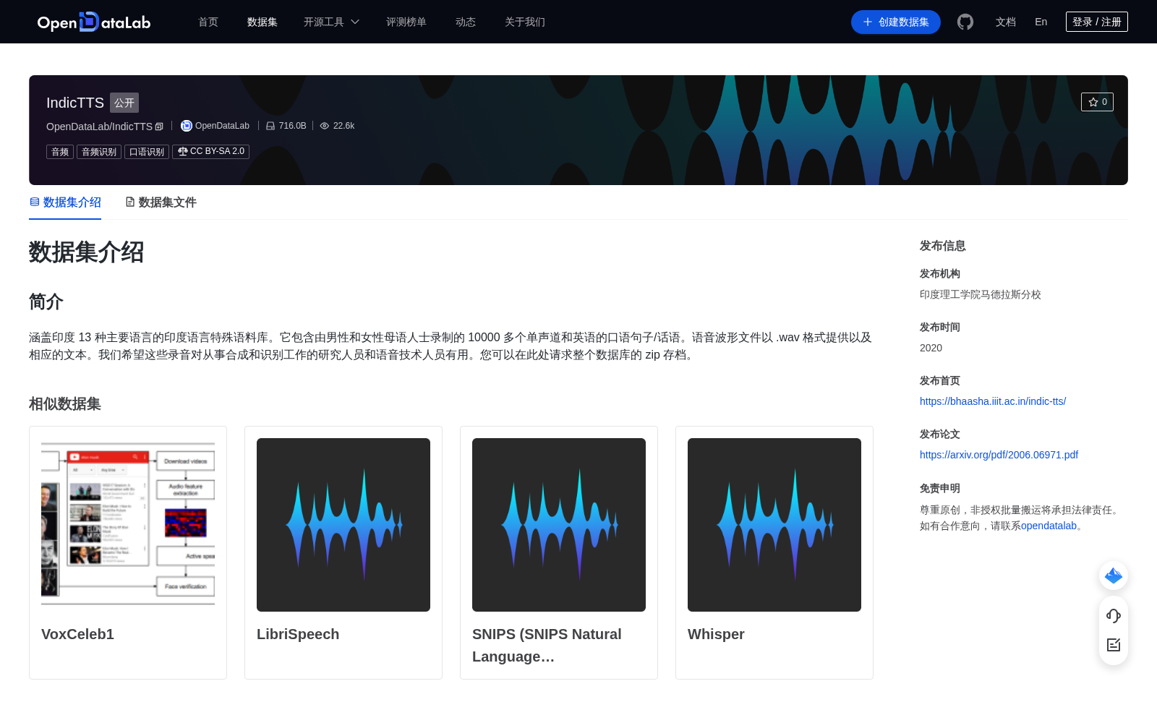Switch to the 数据集介绍 tab
This screenshot has width=1157, height=723.
65,202
